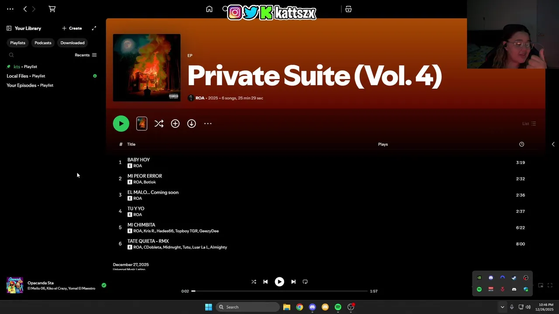This screenshot has height=314, width=559.
Task: Open now playing Opacanda Sta cover
Action: pyautogui.click(x=15, y=285)
